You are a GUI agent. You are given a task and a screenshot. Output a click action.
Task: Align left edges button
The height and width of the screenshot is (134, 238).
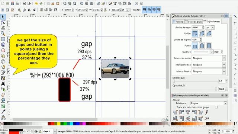tap(181, 112)
